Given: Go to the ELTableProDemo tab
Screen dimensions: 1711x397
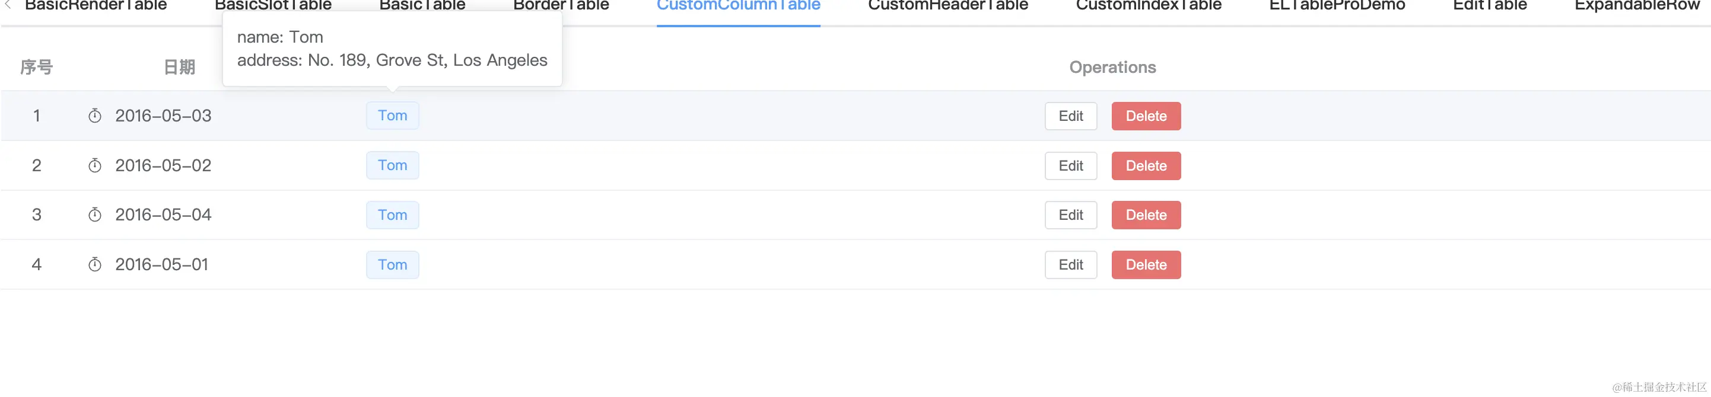Looking at the screenshot, I should tap(1337, 7).
